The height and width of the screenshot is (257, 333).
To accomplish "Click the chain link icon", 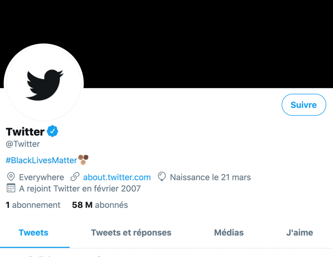I will 75,177.
